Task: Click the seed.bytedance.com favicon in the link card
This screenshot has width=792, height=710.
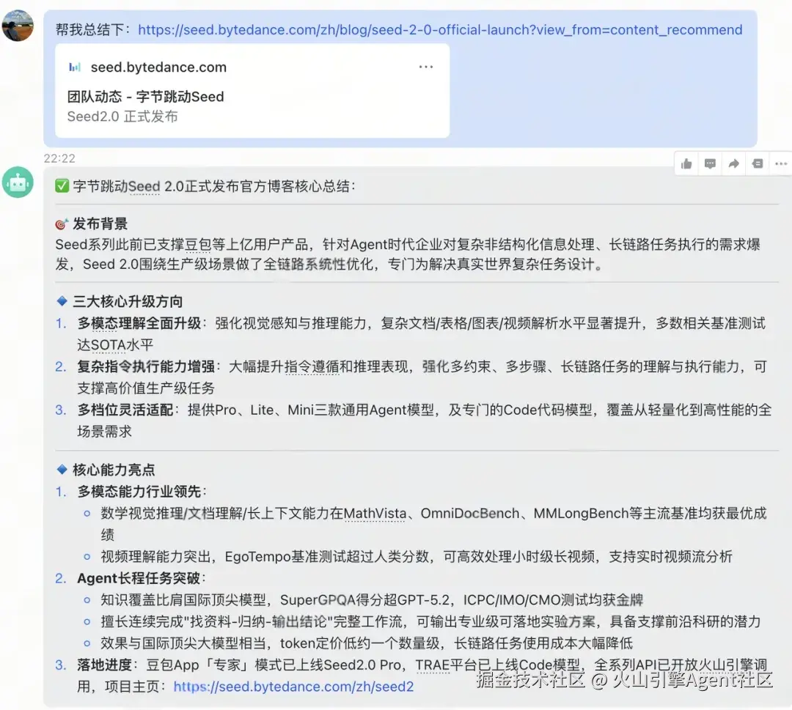Action: pyautogui.click(x=75, y=67)
